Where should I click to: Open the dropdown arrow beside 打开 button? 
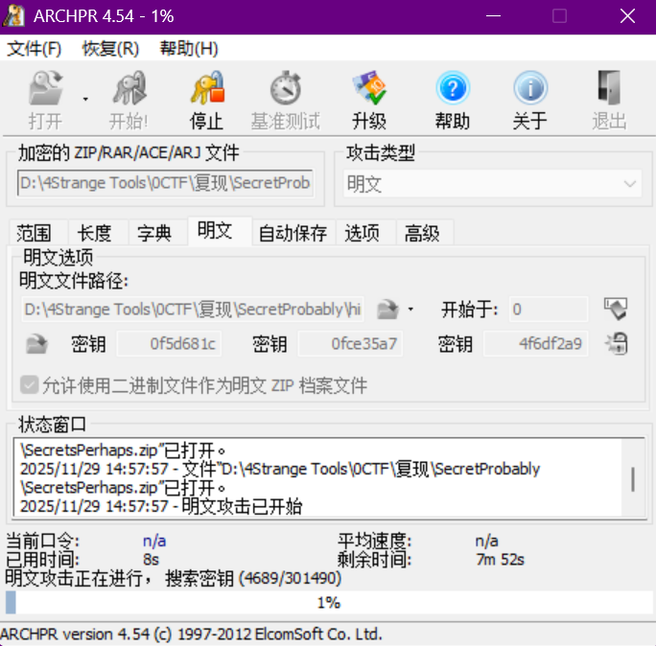[x=84, y=99]
